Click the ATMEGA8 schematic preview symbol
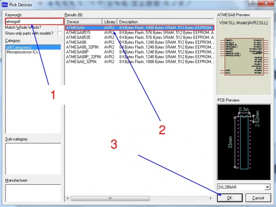 click(x=244, y=57)
